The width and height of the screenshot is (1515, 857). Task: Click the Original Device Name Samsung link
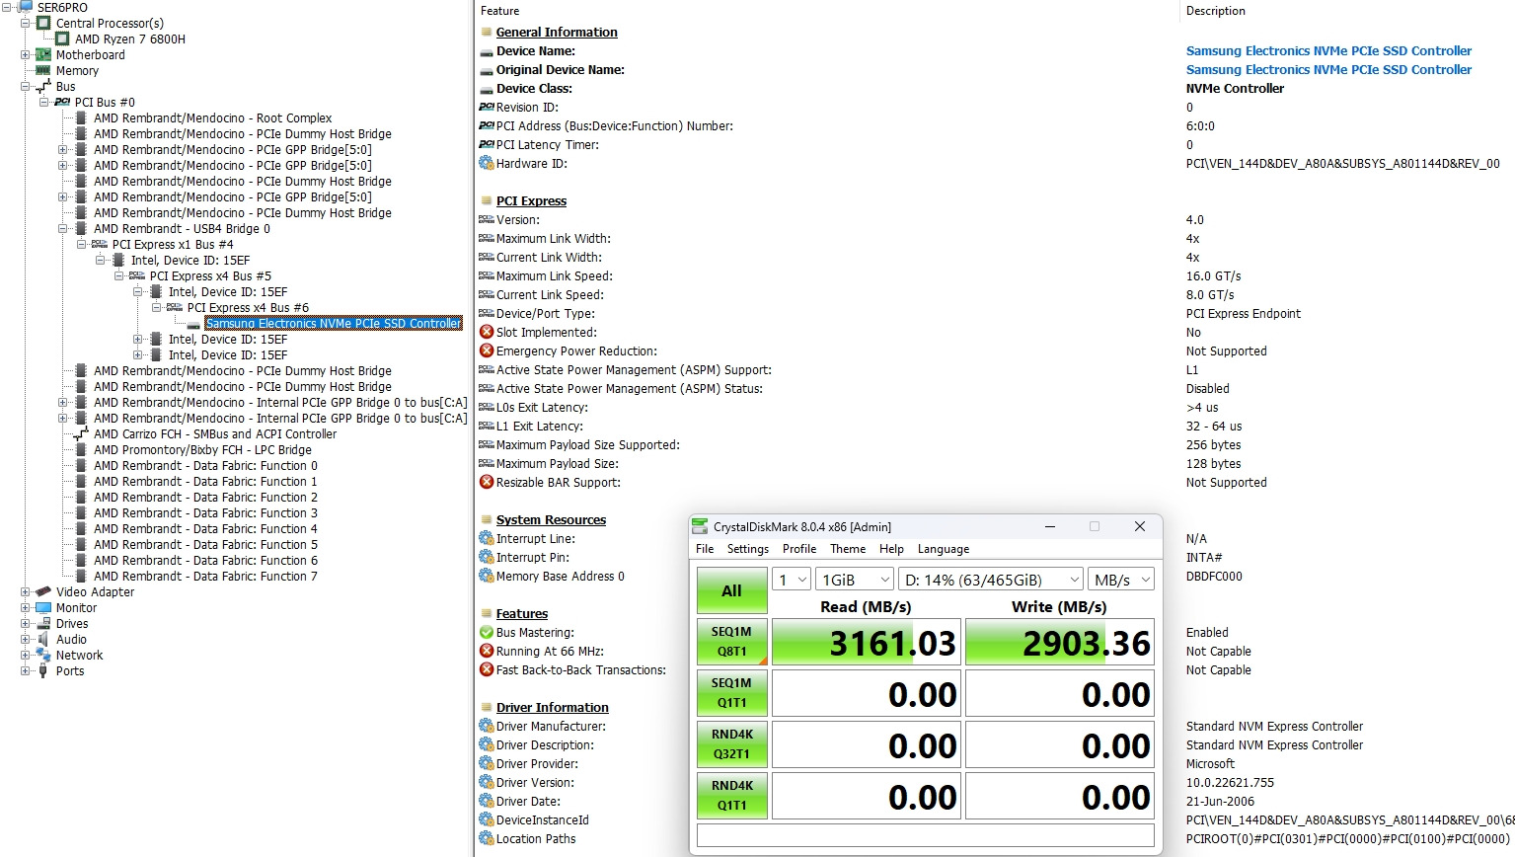1328,69
